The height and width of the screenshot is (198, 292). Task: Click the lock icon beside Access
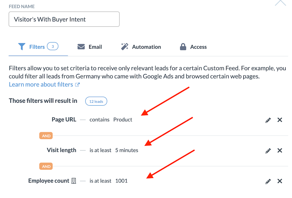click(x=182, y=47)
